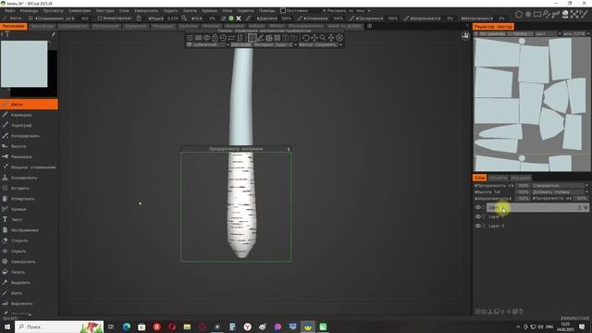The height and width of the screenshot is (333, 592).
Task: Select the Залить fill tool
Action: tap(29, 272)
